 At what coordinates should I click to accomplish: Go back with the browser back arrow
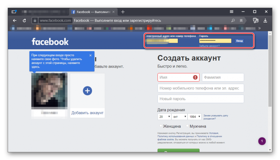tap(15, 21)
